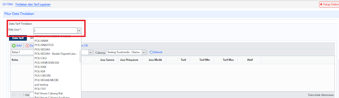Screen dimensions: 339x98
Task: Click the Add button
Action: coord(17,46)
